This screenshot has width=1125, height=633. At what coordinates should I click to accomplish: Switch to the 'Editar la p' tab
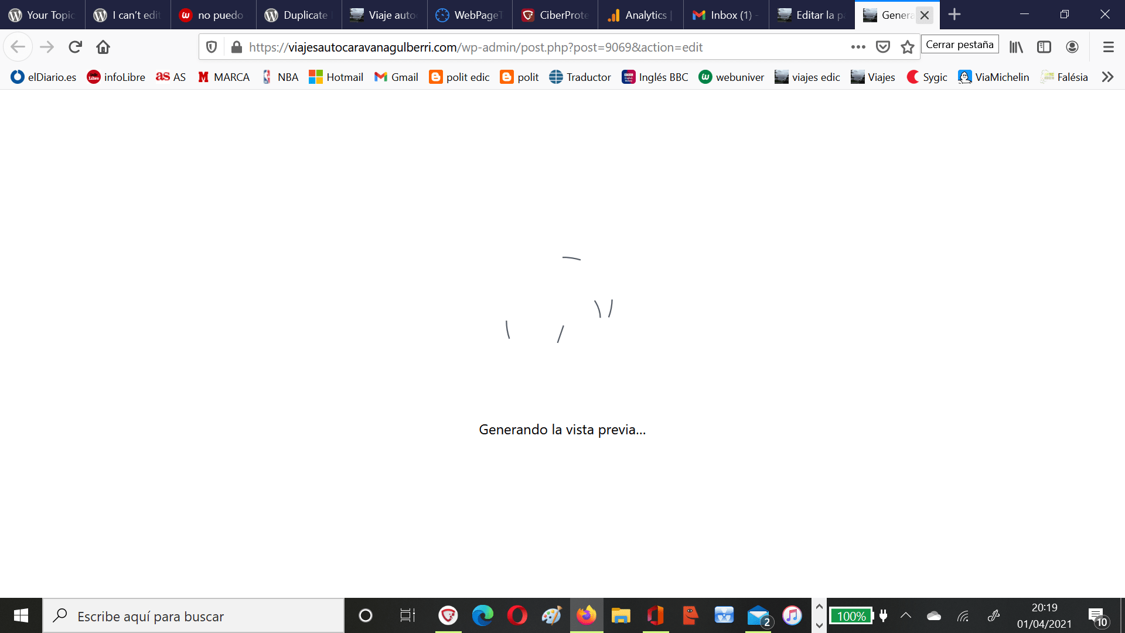[812, 15]
